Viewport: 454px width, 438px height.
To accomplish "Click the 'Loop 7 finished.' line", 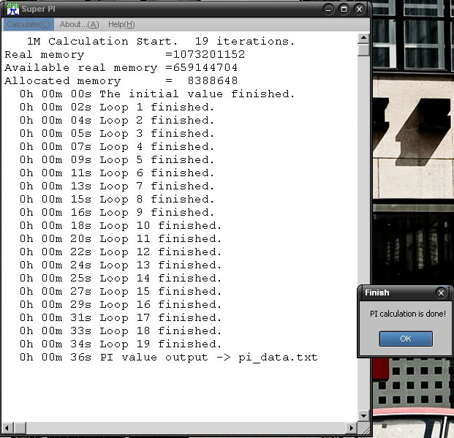I will 117,186.
